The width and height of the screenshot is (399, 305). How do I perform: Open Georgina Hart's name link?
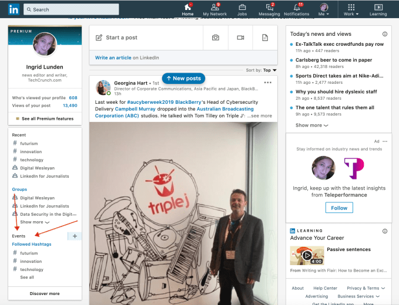[x=131, y=83]
